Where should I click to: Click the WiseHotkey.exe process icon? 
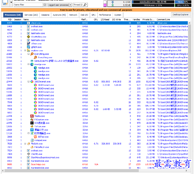[29, 37]
